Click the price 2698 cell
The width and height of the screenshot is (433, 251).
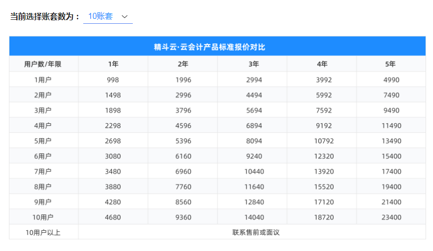tap(113, 141)
